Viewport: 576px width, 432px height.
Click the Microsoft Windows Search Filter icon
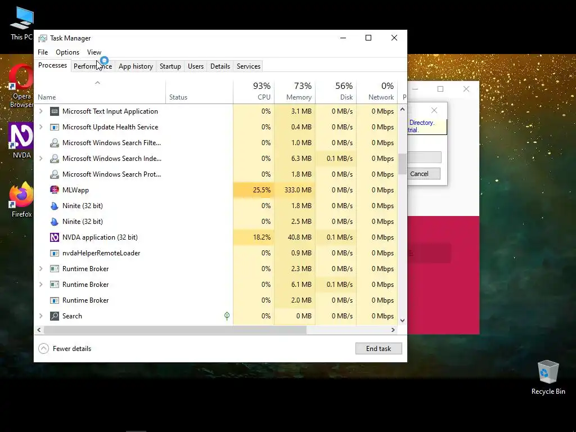(x=55, y=143)
